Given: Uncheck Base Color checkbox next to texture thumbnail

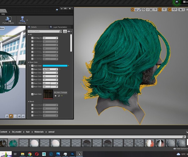Looking at the screenshot, I should [x=32, y=94].
